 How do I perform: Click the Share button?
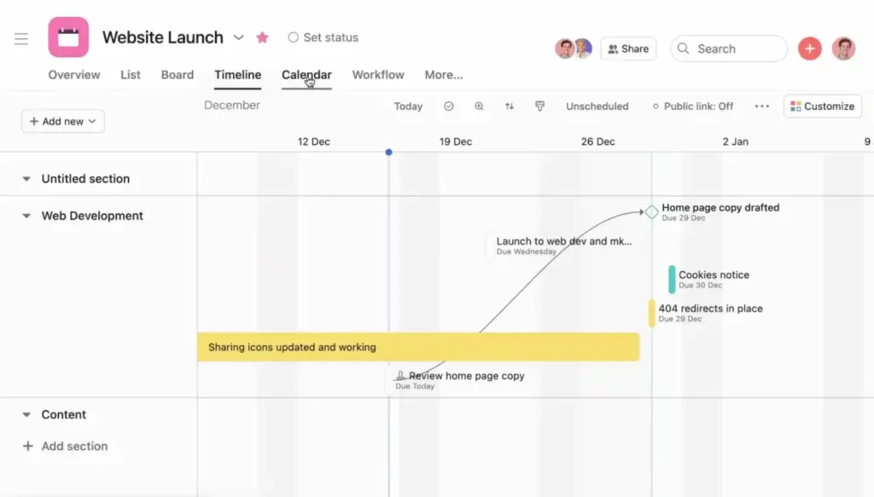628,49
